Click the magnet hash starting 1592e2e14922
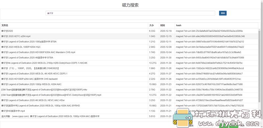Image resolution: width=263 pixels, height=128 pixels. (210, 68)
